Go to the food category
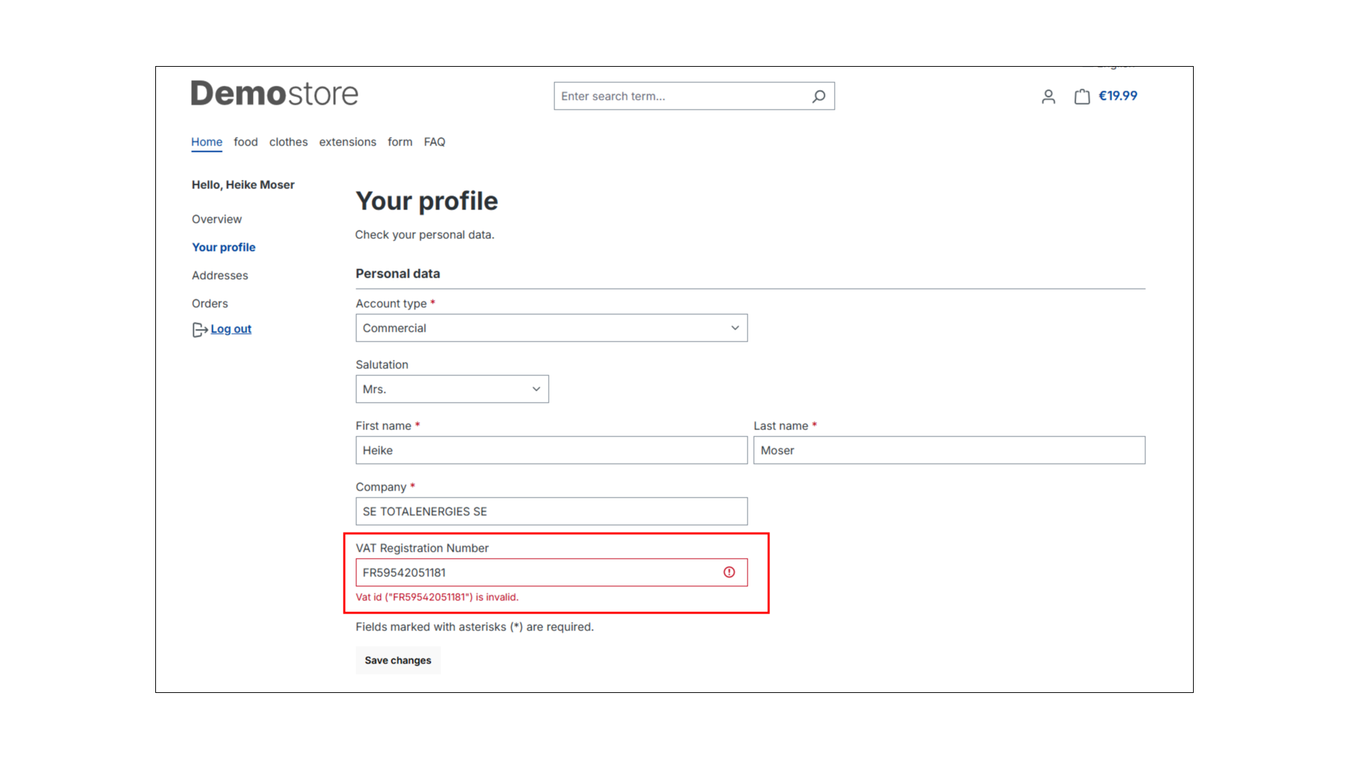 point(246,142)
